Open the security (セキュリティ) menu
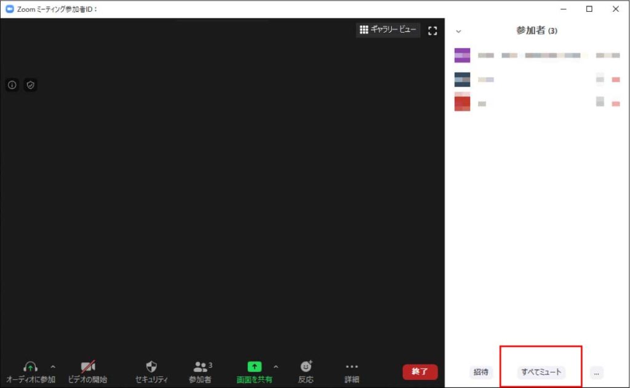Screen dimensions: 630x388 pyautogui.click(x=151, y=371)
